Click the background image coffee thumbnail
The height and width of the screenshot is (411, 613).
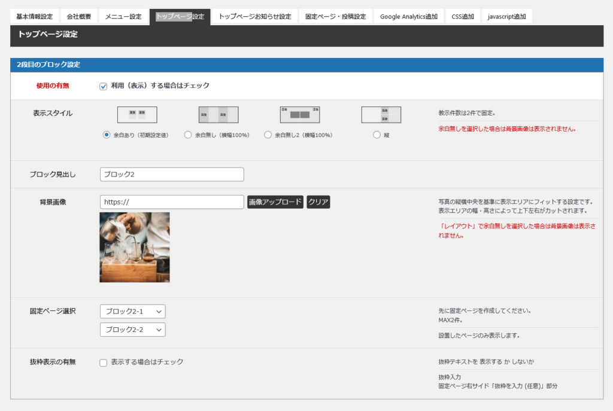(x=135, y=247)
